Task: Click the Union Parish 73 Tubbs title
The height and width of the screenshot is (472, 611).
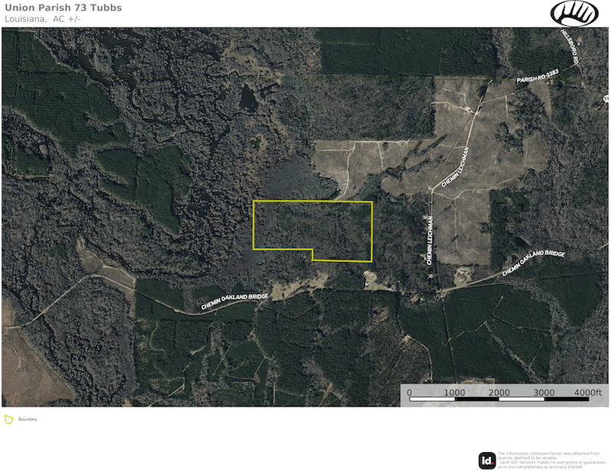Action: 63,8
